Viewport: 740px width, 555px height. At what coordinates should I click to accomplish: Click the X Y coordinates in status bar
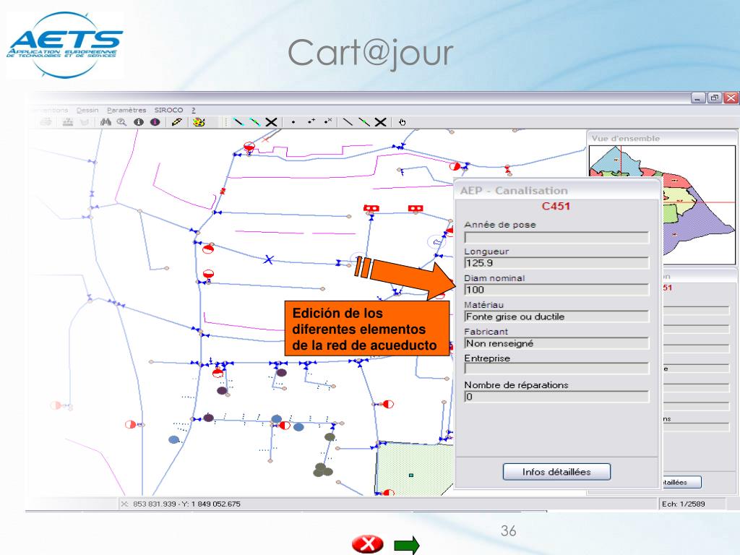pyautogui.click(x=181, y=504)
